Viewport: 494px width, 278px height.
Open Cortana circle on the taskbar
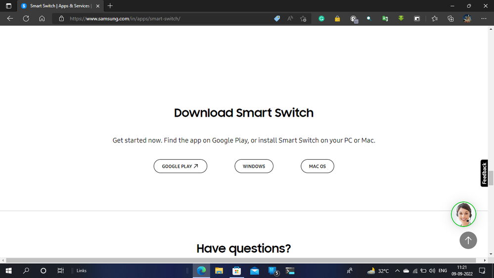[x=43, y=271]
